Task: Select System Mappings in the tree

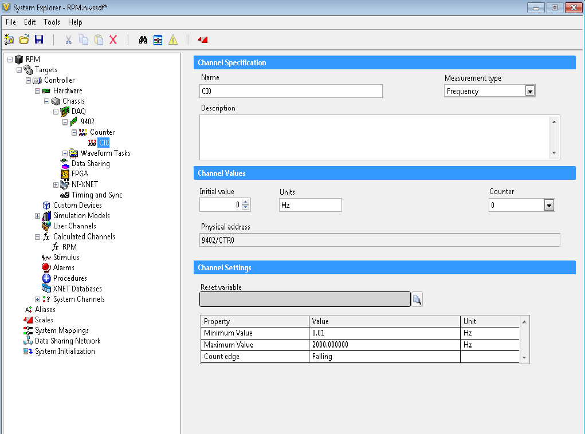Action: (x=61, y=330)
